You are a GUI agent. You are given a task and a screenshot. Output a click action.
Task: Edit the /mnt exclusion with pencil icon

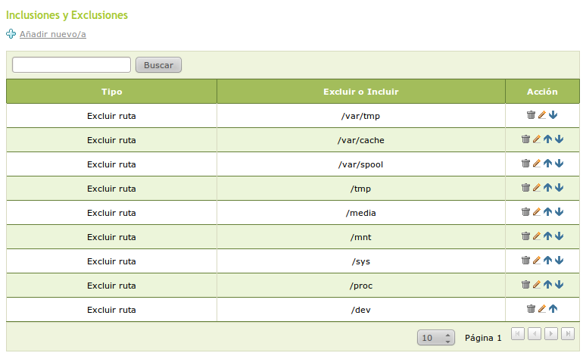[537, 236]
